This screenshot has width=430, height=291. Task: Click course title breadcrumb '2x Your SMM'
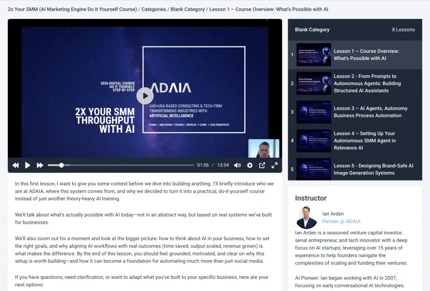click(x=72, y=9)
